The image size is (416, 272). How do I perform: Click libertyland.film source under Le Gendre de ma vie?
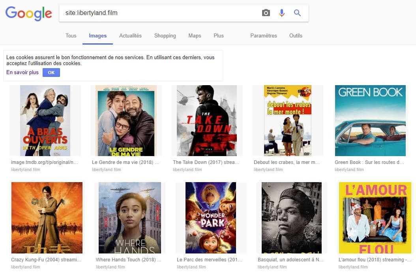107,170
